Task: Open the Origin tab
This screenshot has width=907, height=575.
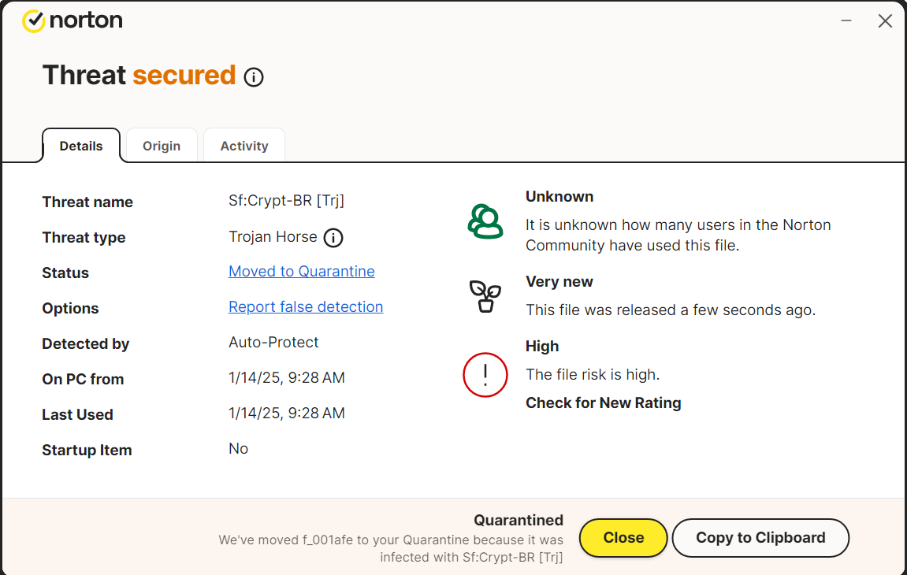Action: click(162, 146)
